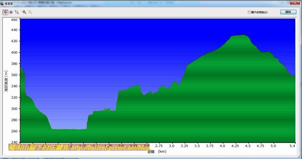Click the 300 elevation axis label
This screenshot has width=302, height=159.
pyautogui.click(x=14, y=109)
